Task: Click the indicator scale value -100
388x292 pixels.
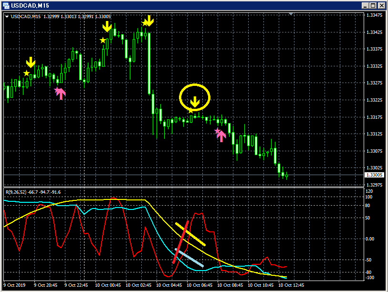Action: tap(370, 278)
